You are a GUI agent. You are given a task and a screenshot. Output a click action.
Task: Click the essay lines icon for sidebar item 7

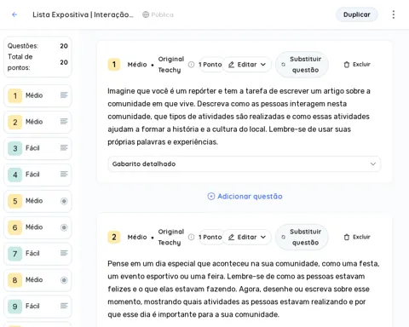click(x=64, y=253)
